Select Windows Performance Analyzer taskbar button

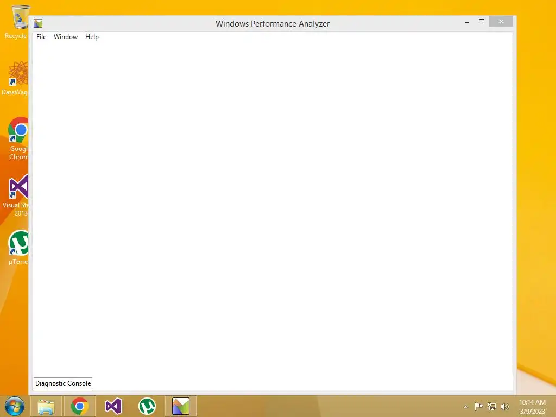(x=181, y=406)
